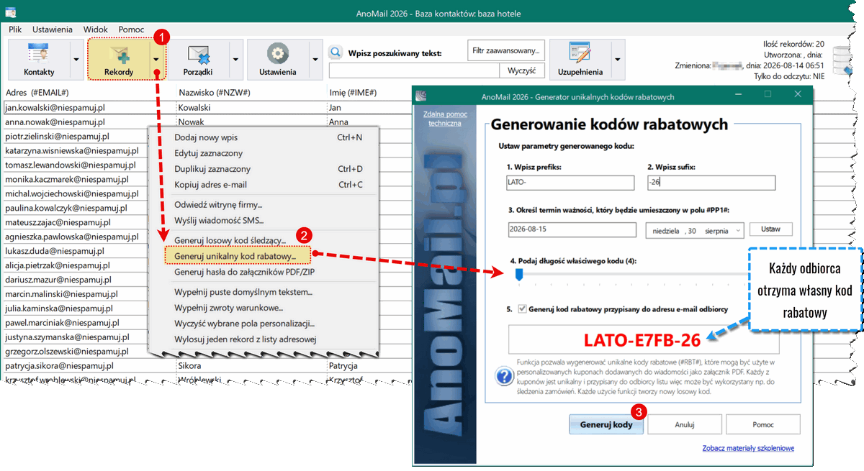This screenshot has height=471, width=864.
Task: Click the generated code LATO-E7FB-26
Action: click(x=642, y=340)
